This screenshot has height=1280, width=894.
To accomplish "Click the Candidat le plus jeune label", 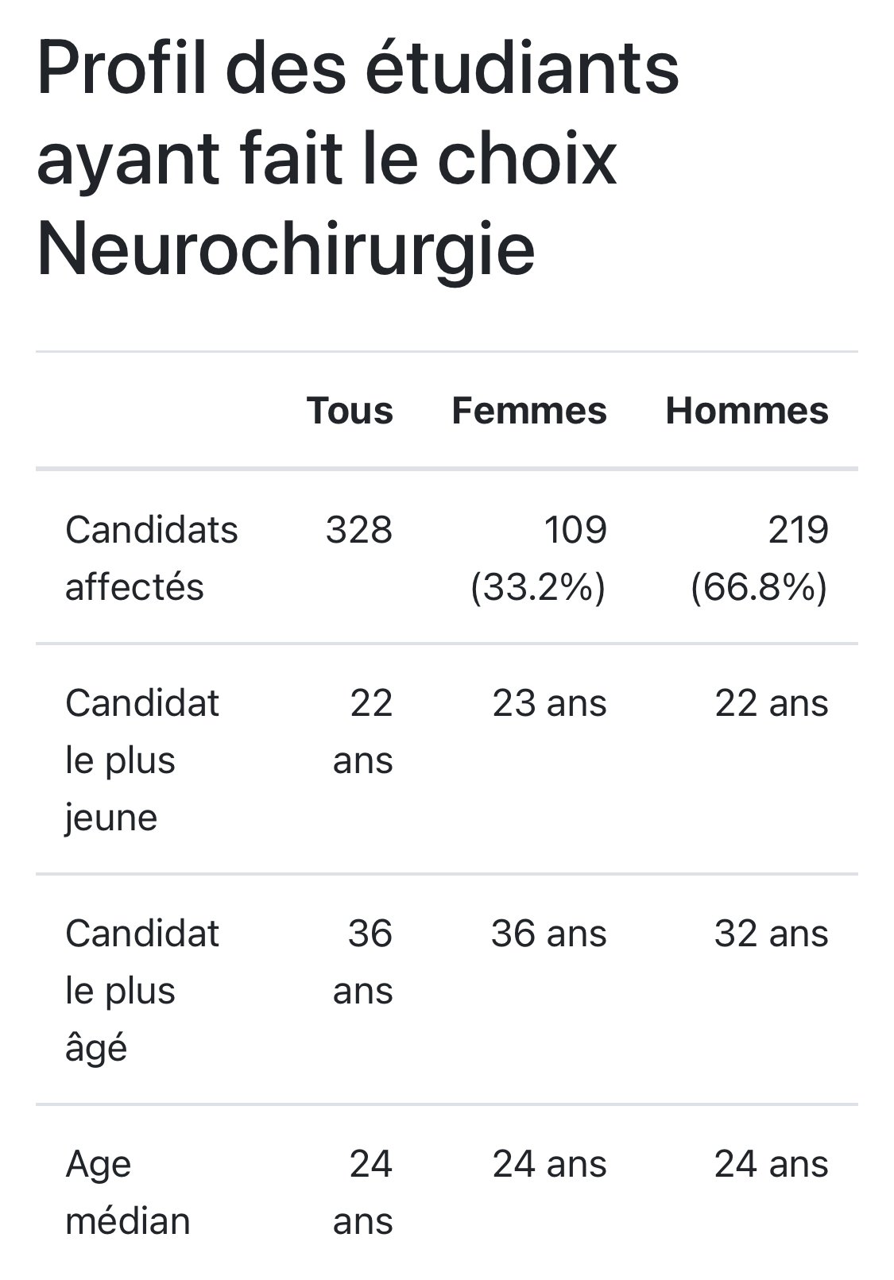I will click(142, 760).
